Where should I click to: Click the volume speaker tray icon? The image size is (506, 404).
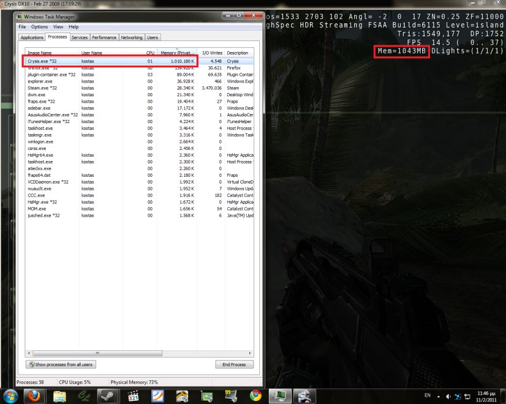(x=448, y=396)
